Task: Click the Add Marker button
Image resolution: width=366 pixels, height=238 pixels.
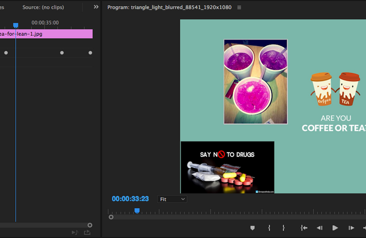Action: (x=252, y=228)
